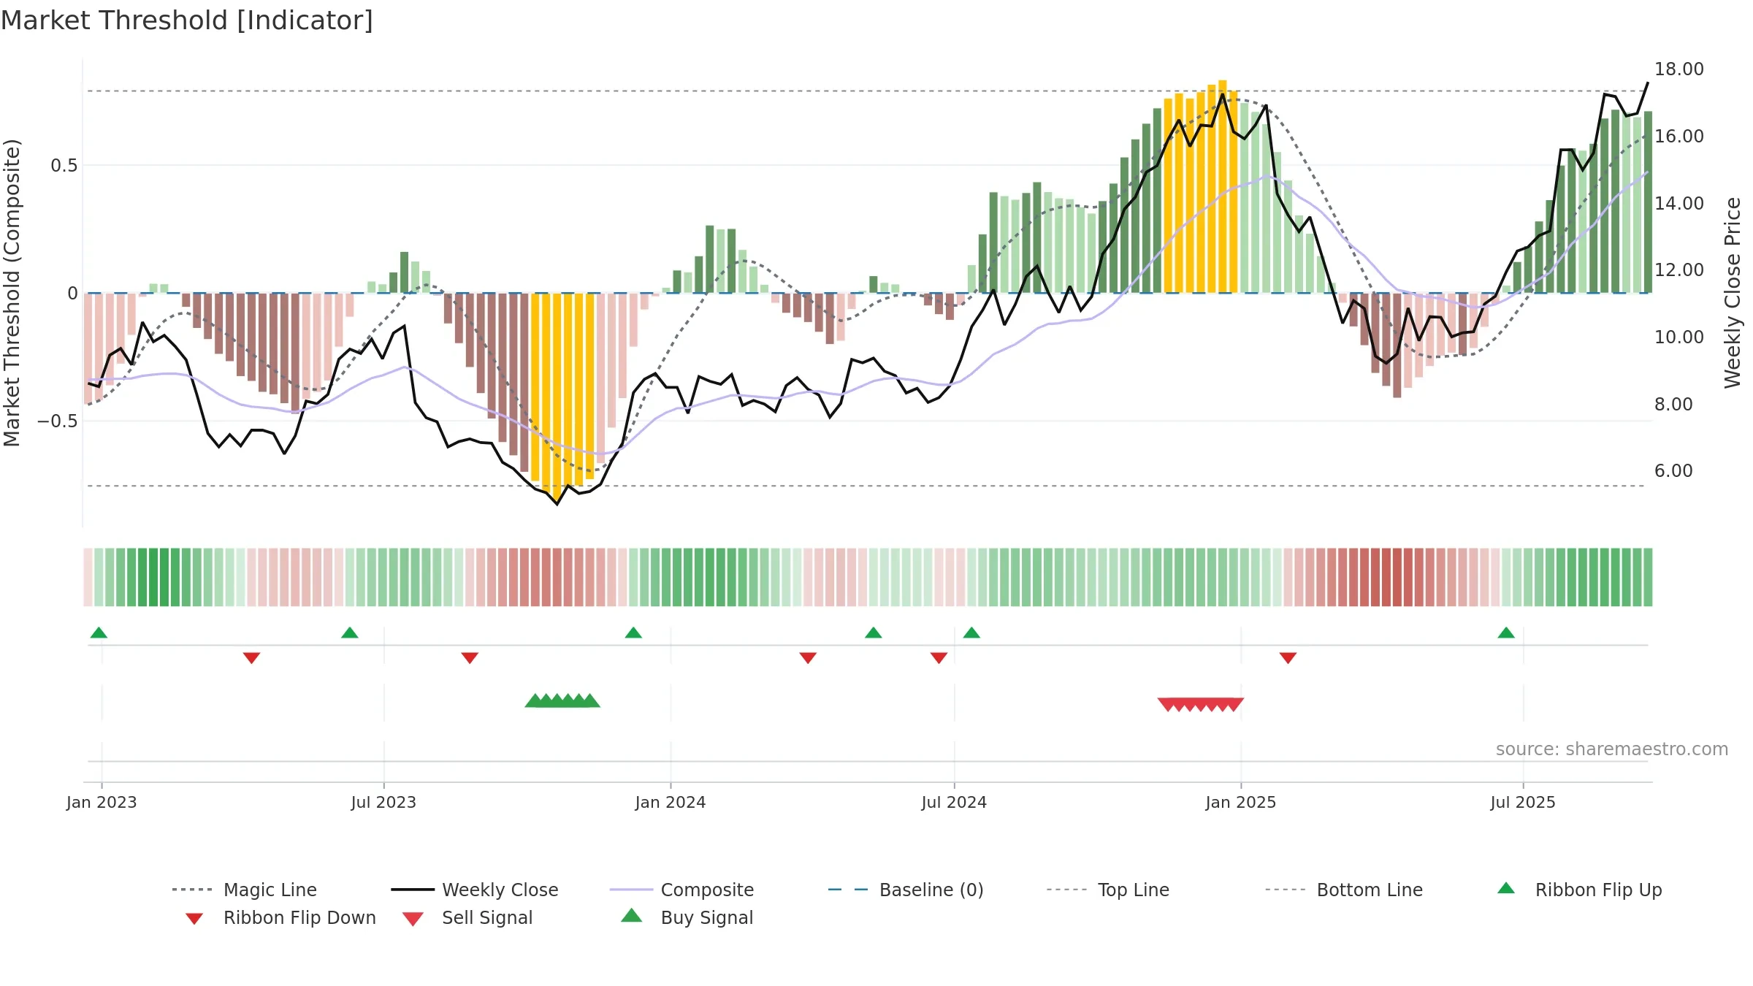Click the 18.00 price axis value
The image size is (1753, 986).
pyautogui.click(x=1679, y=69)
